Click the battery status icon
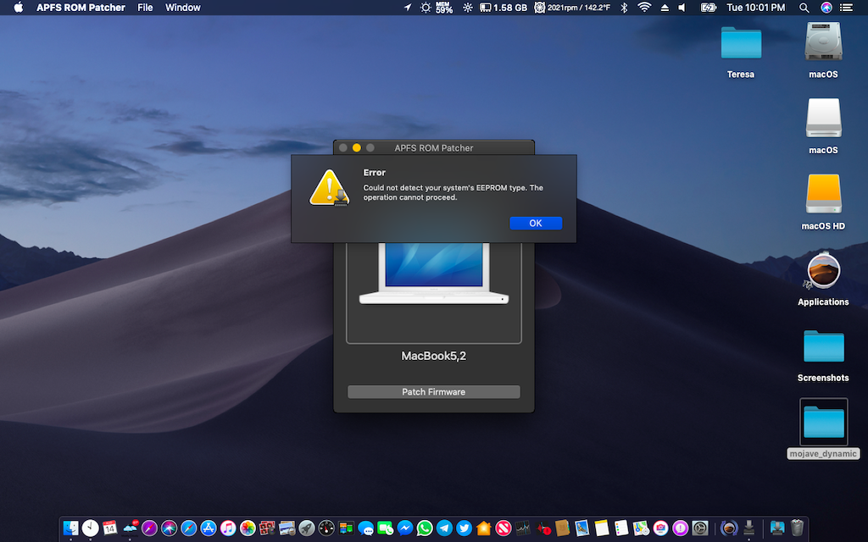The width and height of the screenshot is (868, 542). (x=709, y=7)
